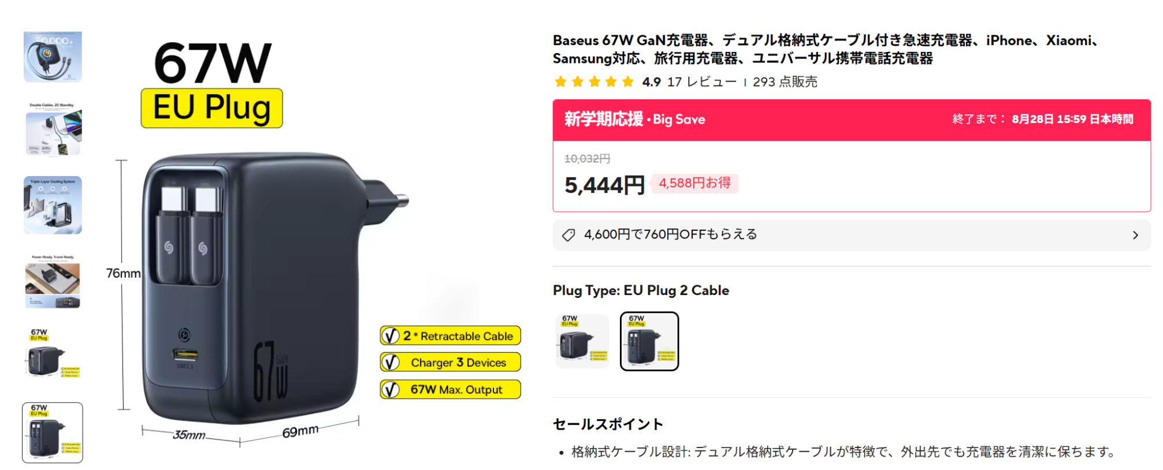
Task: View the selected last gallery thumbnail
Action: (53, 432)
